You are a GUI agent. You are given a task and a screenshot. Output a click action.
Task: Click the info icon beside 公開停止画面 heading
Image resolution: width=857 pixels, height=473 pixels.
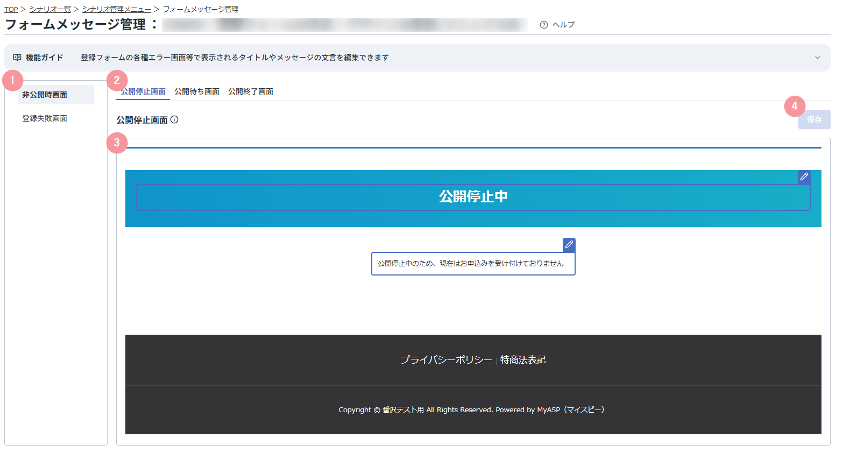pos(174,120)
